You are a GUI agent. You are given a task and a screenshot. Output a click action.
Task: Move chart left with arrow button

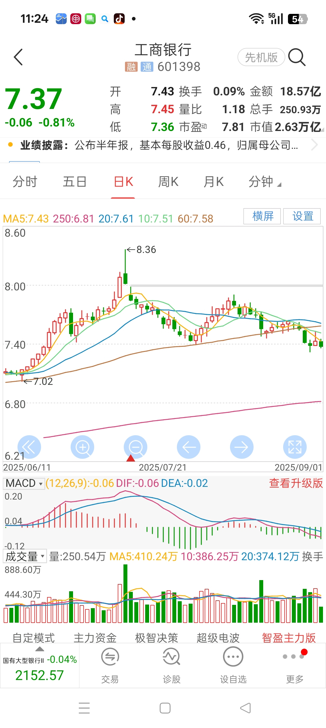click(189, 447)
